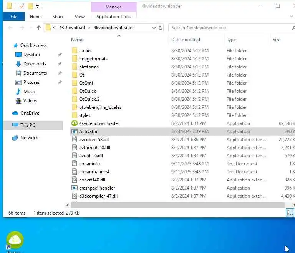Open the Application Tools tab

[x=113, y=17]
